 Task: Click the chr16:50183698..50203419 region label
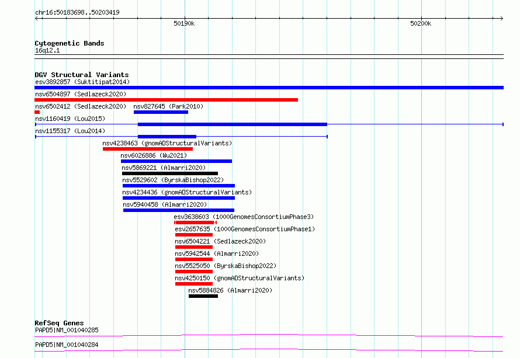pos(77,12)
